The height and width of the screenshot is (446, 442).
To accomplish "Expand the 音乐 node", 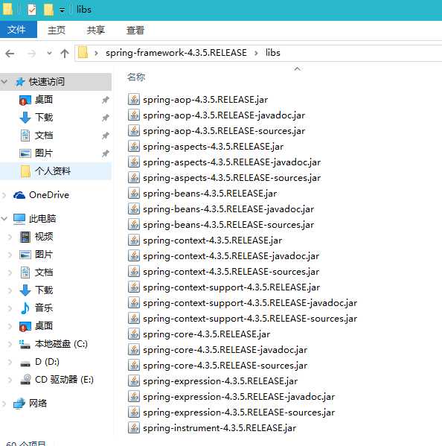I will 10,308.
